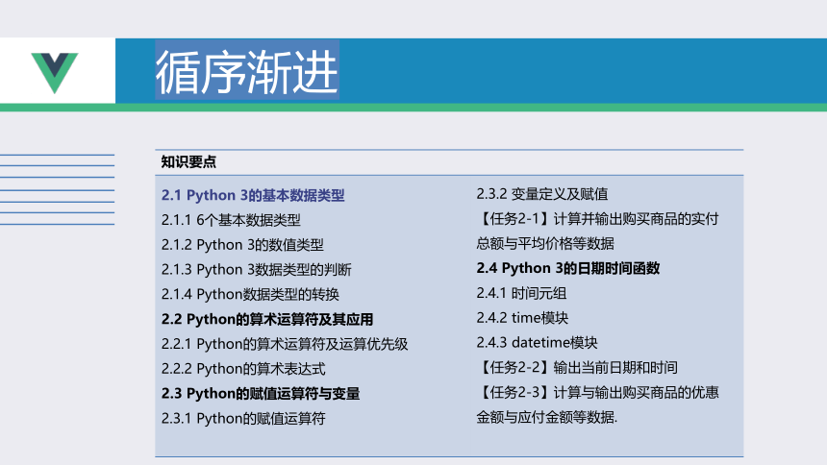827x465 pixels.
Task: Click 【任务2-2】输出当前日期和时间
Action: 577,367
